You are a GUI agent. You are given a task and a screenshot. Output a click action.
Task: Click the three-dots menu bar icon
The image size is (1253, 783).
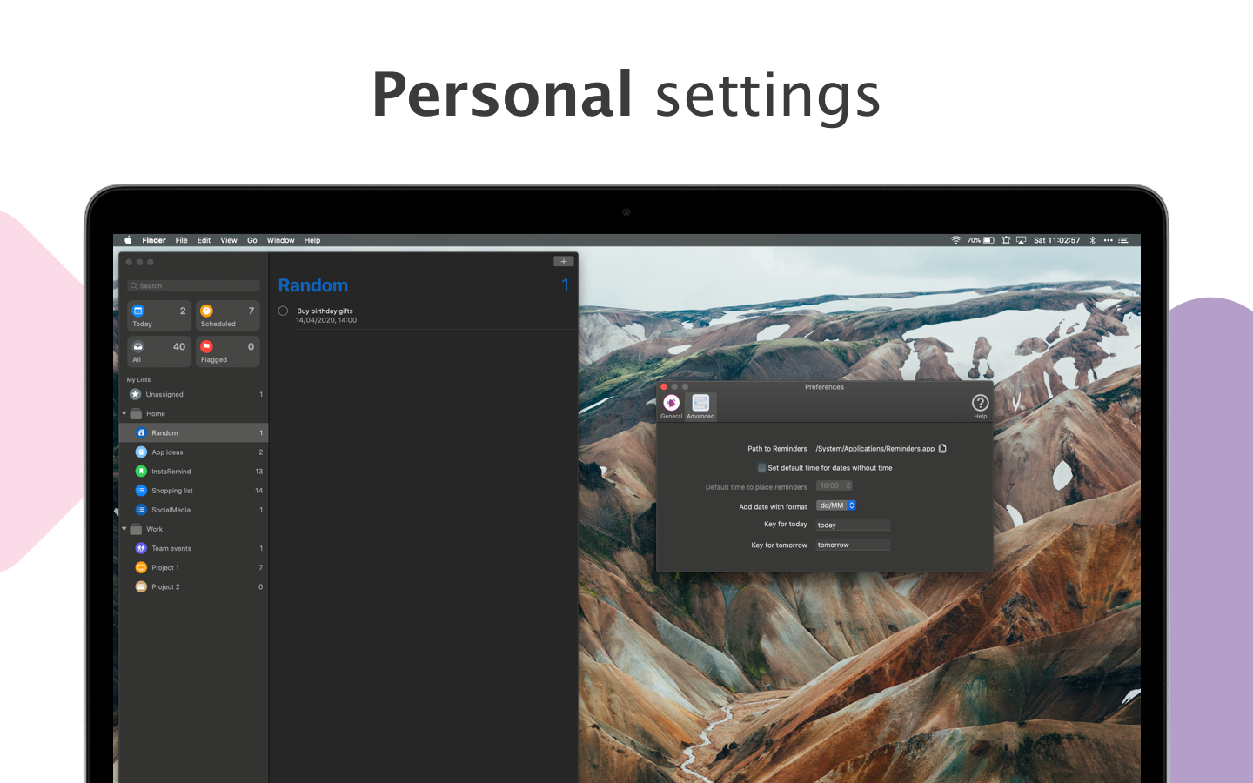click(x=1108, y=240)
